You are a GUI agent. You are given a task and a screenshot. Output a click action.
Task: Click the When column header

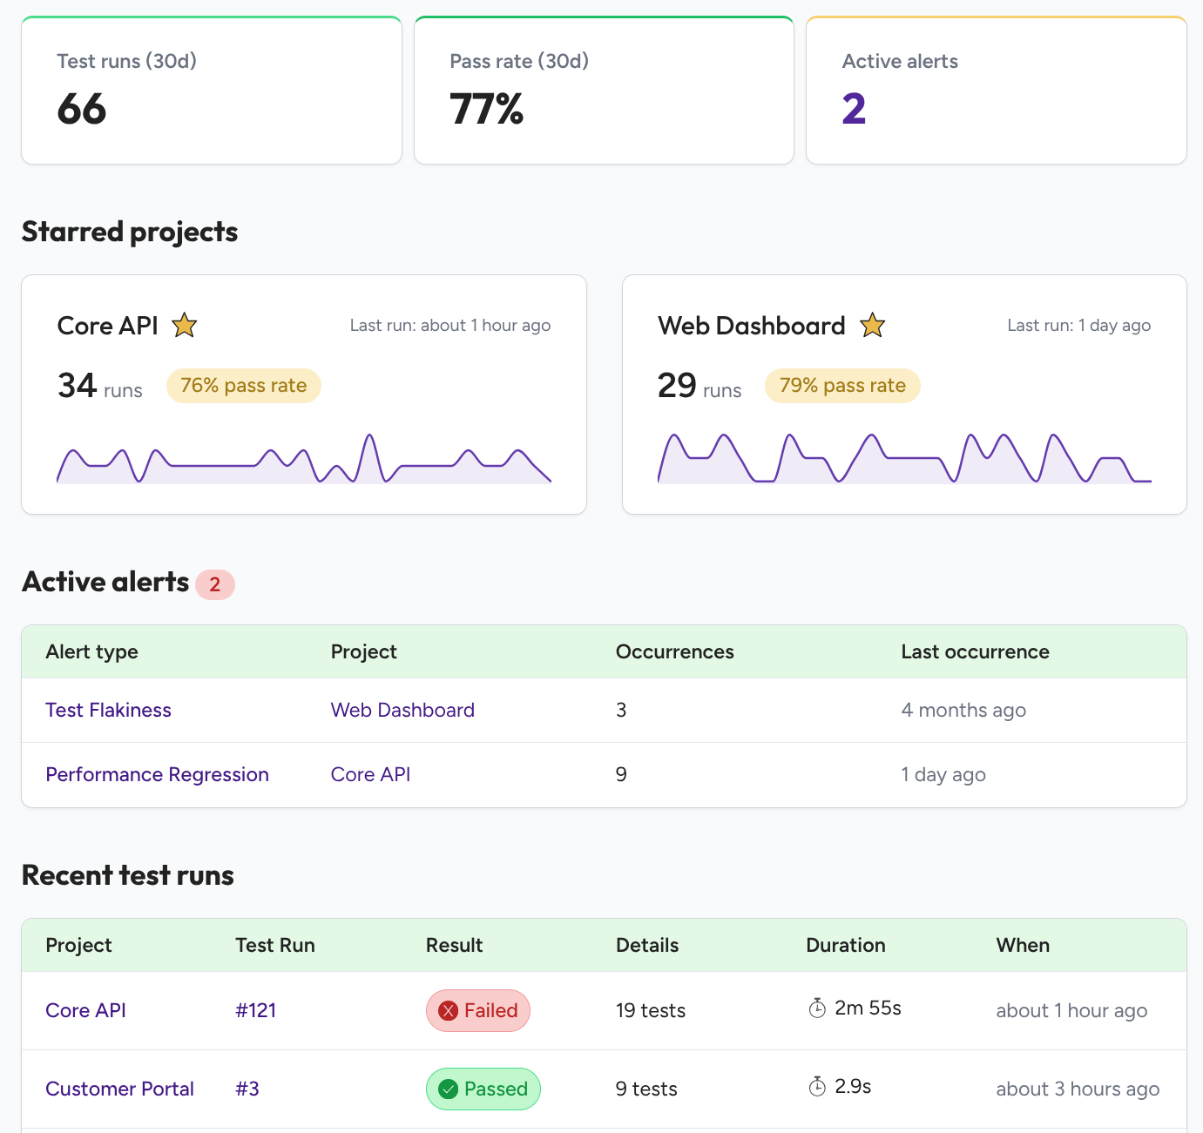[1023, 945]
